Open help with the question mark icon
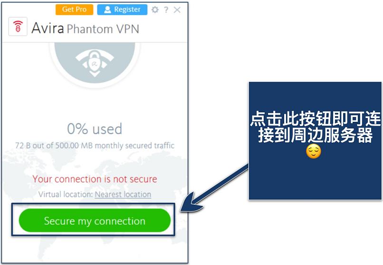Screen dimensions: 383x265 [x=166, y=10]
